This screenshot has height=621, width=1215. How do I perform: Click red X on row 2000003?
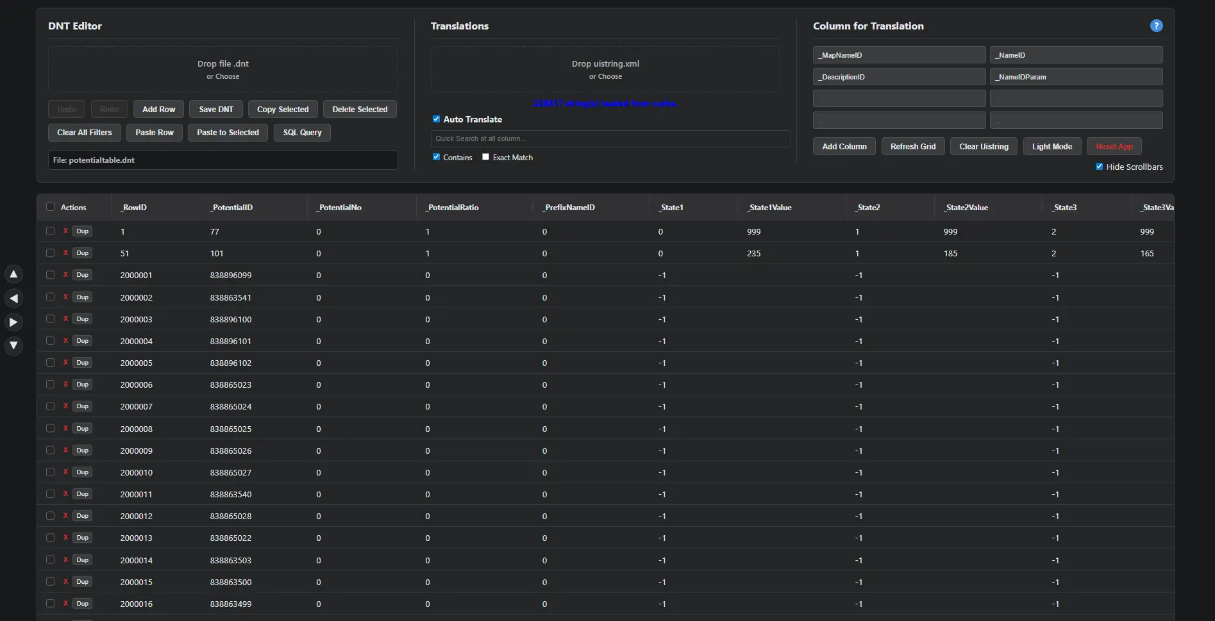tap(65, 319)
